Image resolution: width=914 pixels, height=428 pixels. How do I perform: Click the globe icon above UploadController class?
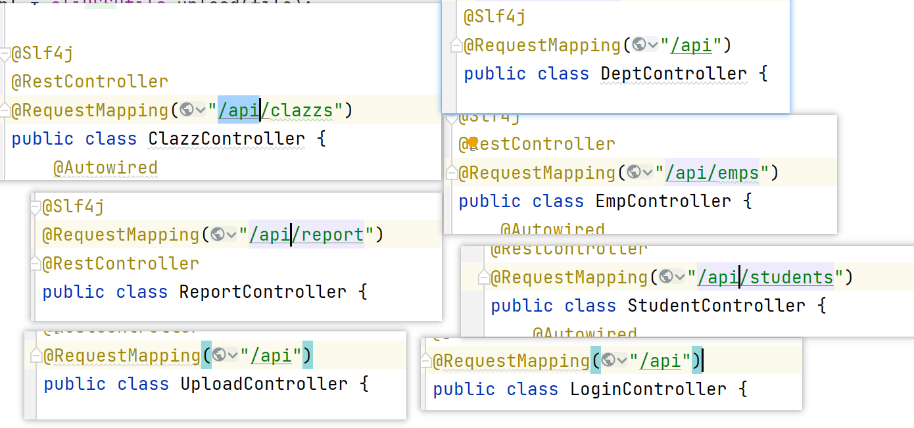[x=219, y=355]
